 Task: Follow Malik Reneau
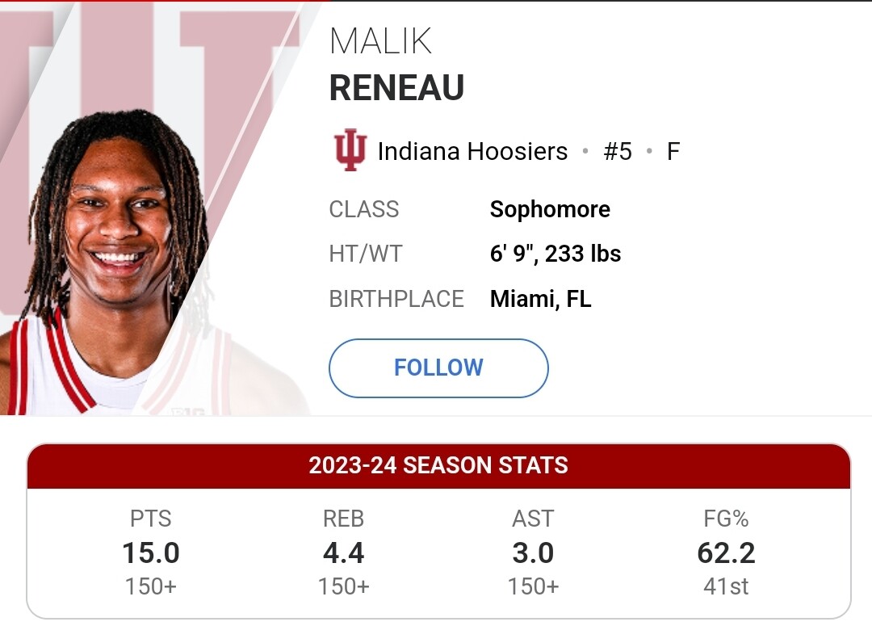click(438, 368)
